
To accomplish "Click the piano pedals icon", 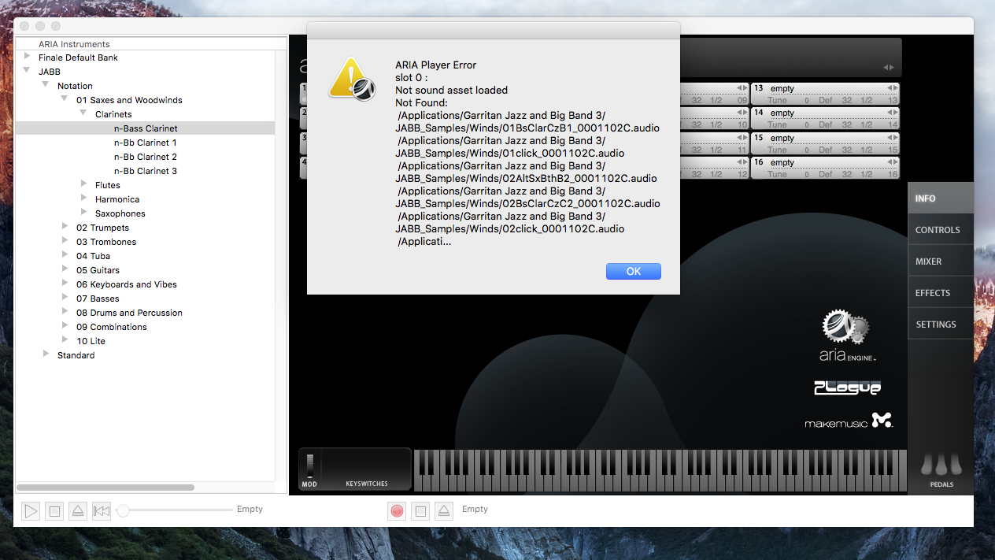I will coord(941,469).
